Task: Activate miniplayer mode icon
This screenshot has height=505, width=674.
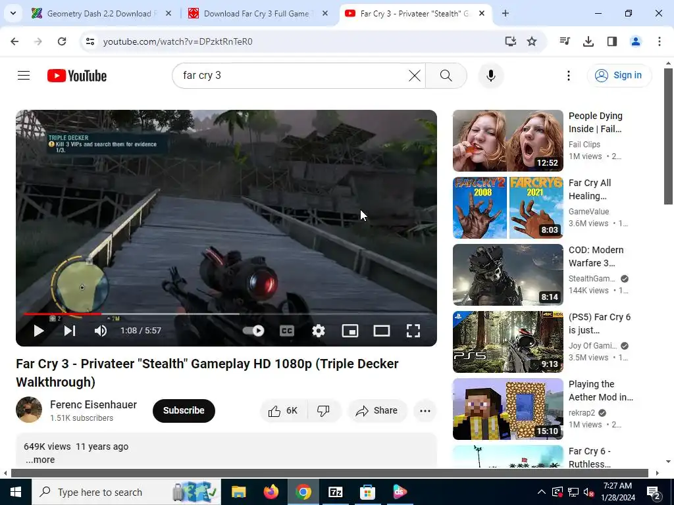Action: 350,331
